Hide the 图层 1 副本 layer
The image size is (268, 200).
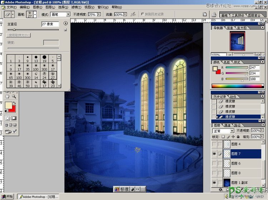[214, 183]
